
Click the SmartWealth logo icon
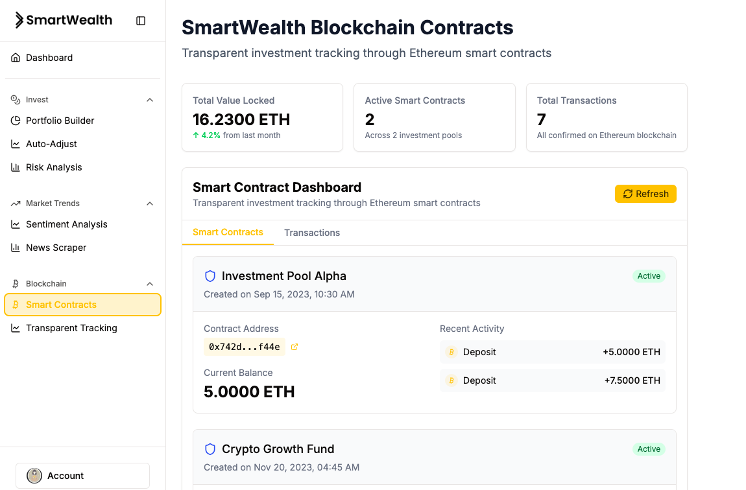click(19, 20)
